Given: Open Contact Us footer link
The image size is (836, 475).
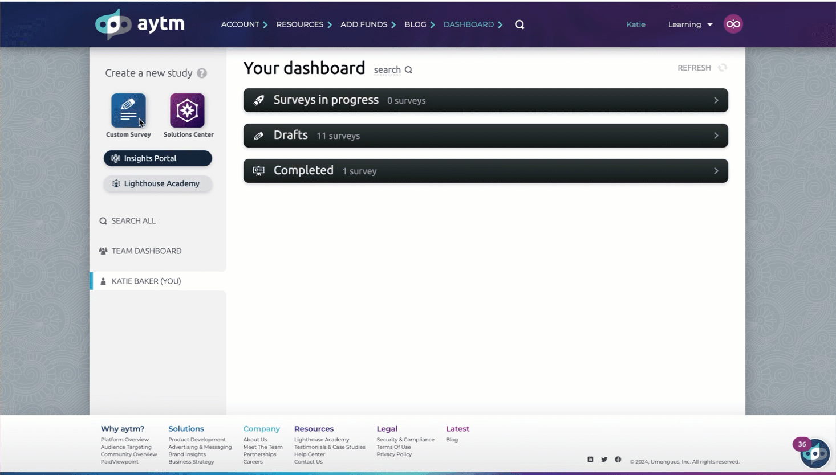Looking at the screenshot, I should pos(309,462).
